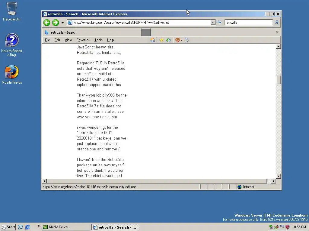The height and width of the screenshot is (231, 309).
Task: Refresh the page with the blue arrows icon
Action: pyautogui.click(x=219, y=22)
